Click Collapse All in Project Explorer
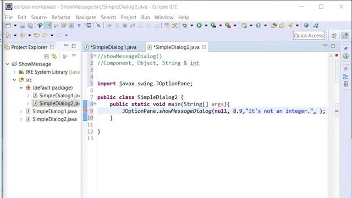The height and width of the screenshot is (198, 352). coord(46,56)
